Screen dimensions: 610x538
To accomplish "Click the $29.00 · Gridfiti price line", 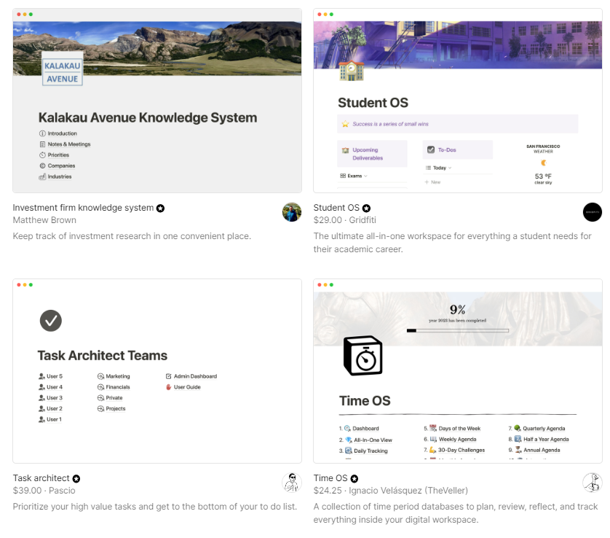I will click(x=345, y=220).
